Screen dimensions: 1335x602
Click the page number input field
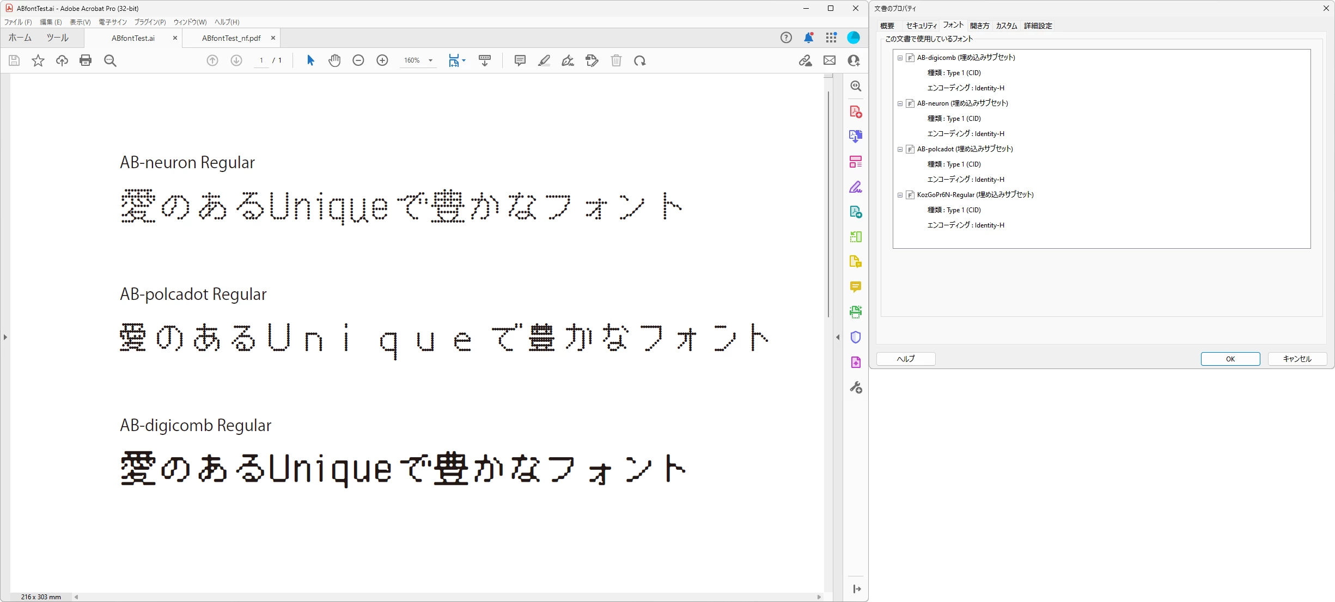(261, 60)
